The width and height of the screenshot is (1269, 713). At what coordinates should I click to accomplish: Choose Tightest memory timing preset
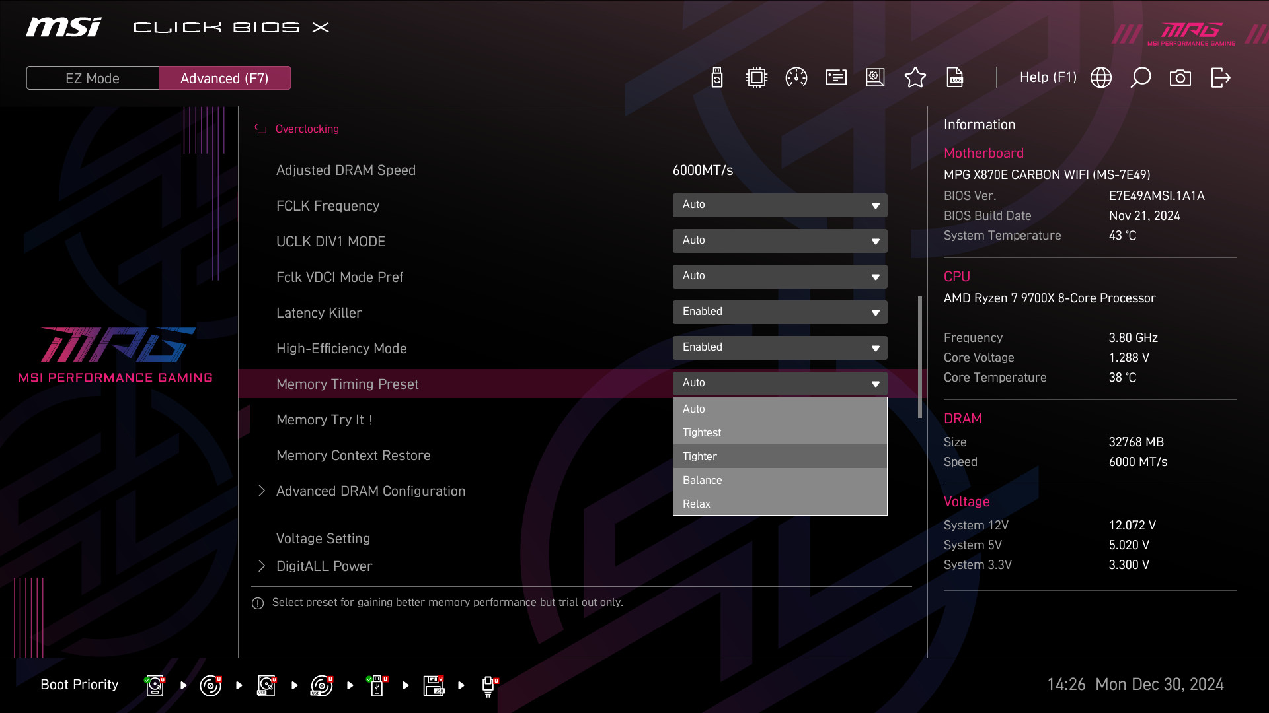click(x=780, y=433)
